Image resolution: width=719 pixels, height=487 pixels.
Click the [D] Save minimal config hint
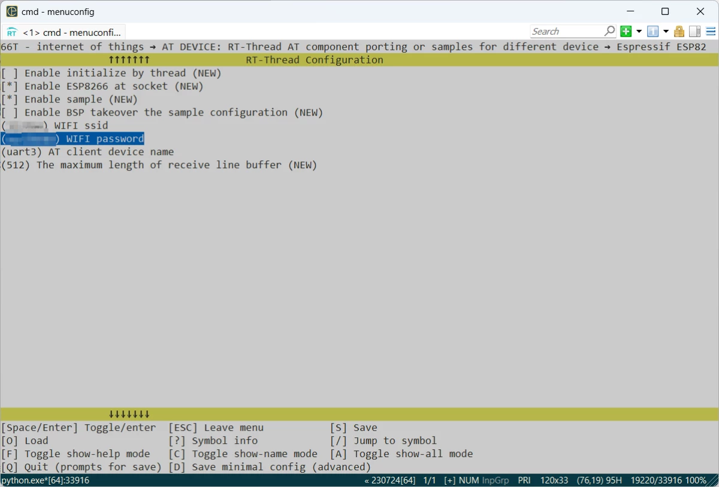[270, 467]
